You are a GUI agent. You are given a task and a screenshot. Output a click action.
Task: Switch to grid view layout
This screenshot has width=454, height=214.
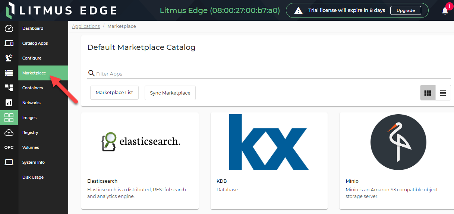(x=428, y=93)
